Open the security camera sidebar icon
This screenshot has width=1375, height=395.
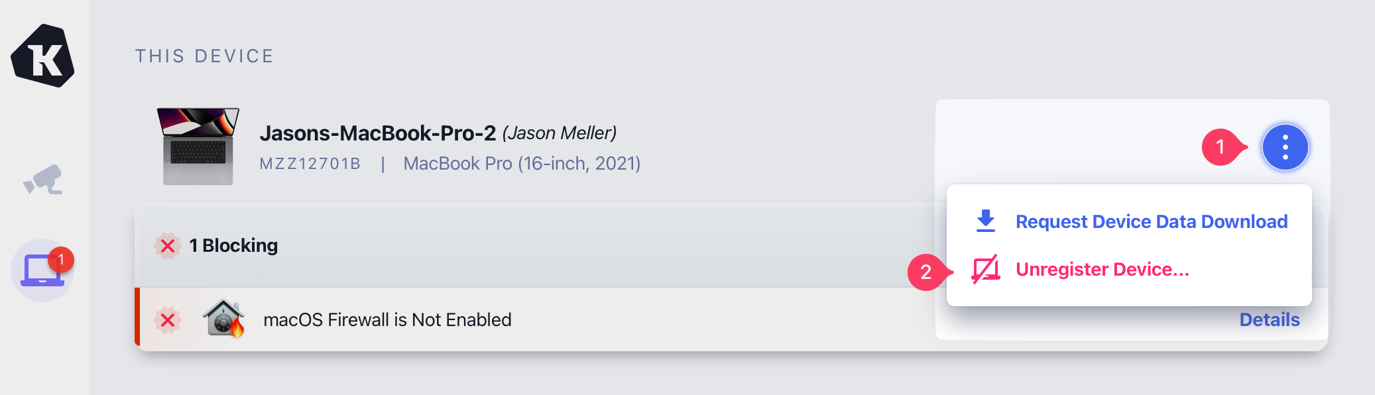(x=43, y=180)
